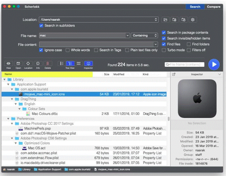Screen dimensions: 226x176
Task: Click the mojave_mac-mini_icon.icns file in path bar
Action: [x=112, y=169]
